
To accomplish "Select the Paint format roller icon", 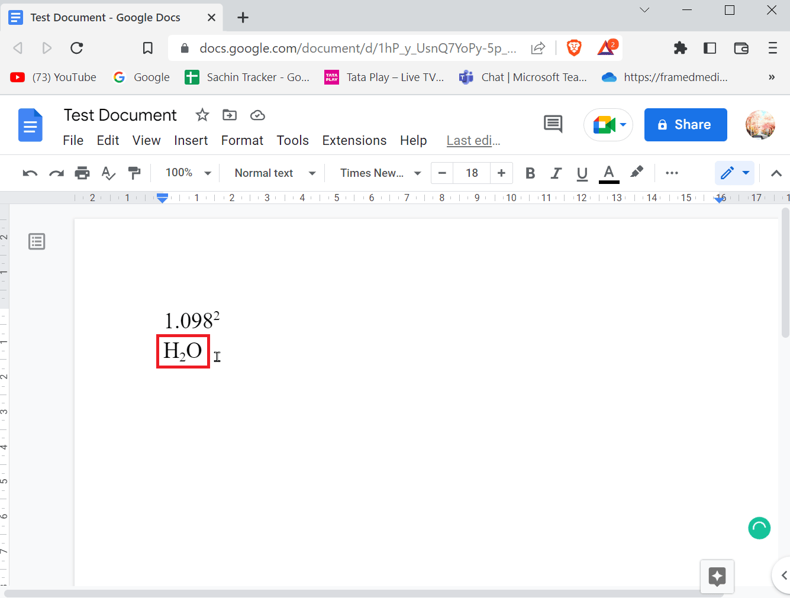I will click(x=134, y=173).
